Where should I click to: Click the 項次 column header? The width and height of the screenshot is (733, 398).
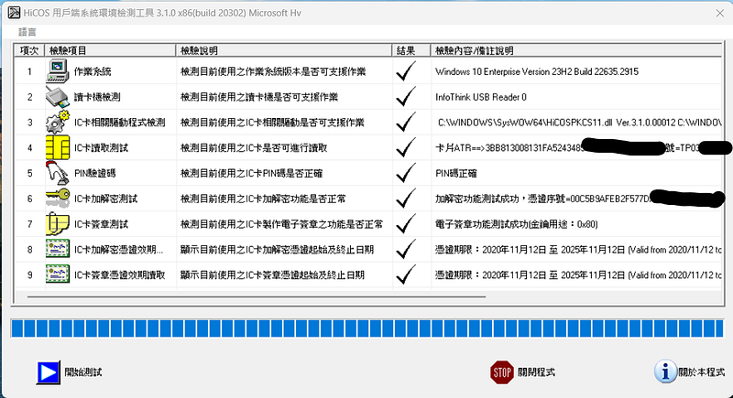[29, 50]
